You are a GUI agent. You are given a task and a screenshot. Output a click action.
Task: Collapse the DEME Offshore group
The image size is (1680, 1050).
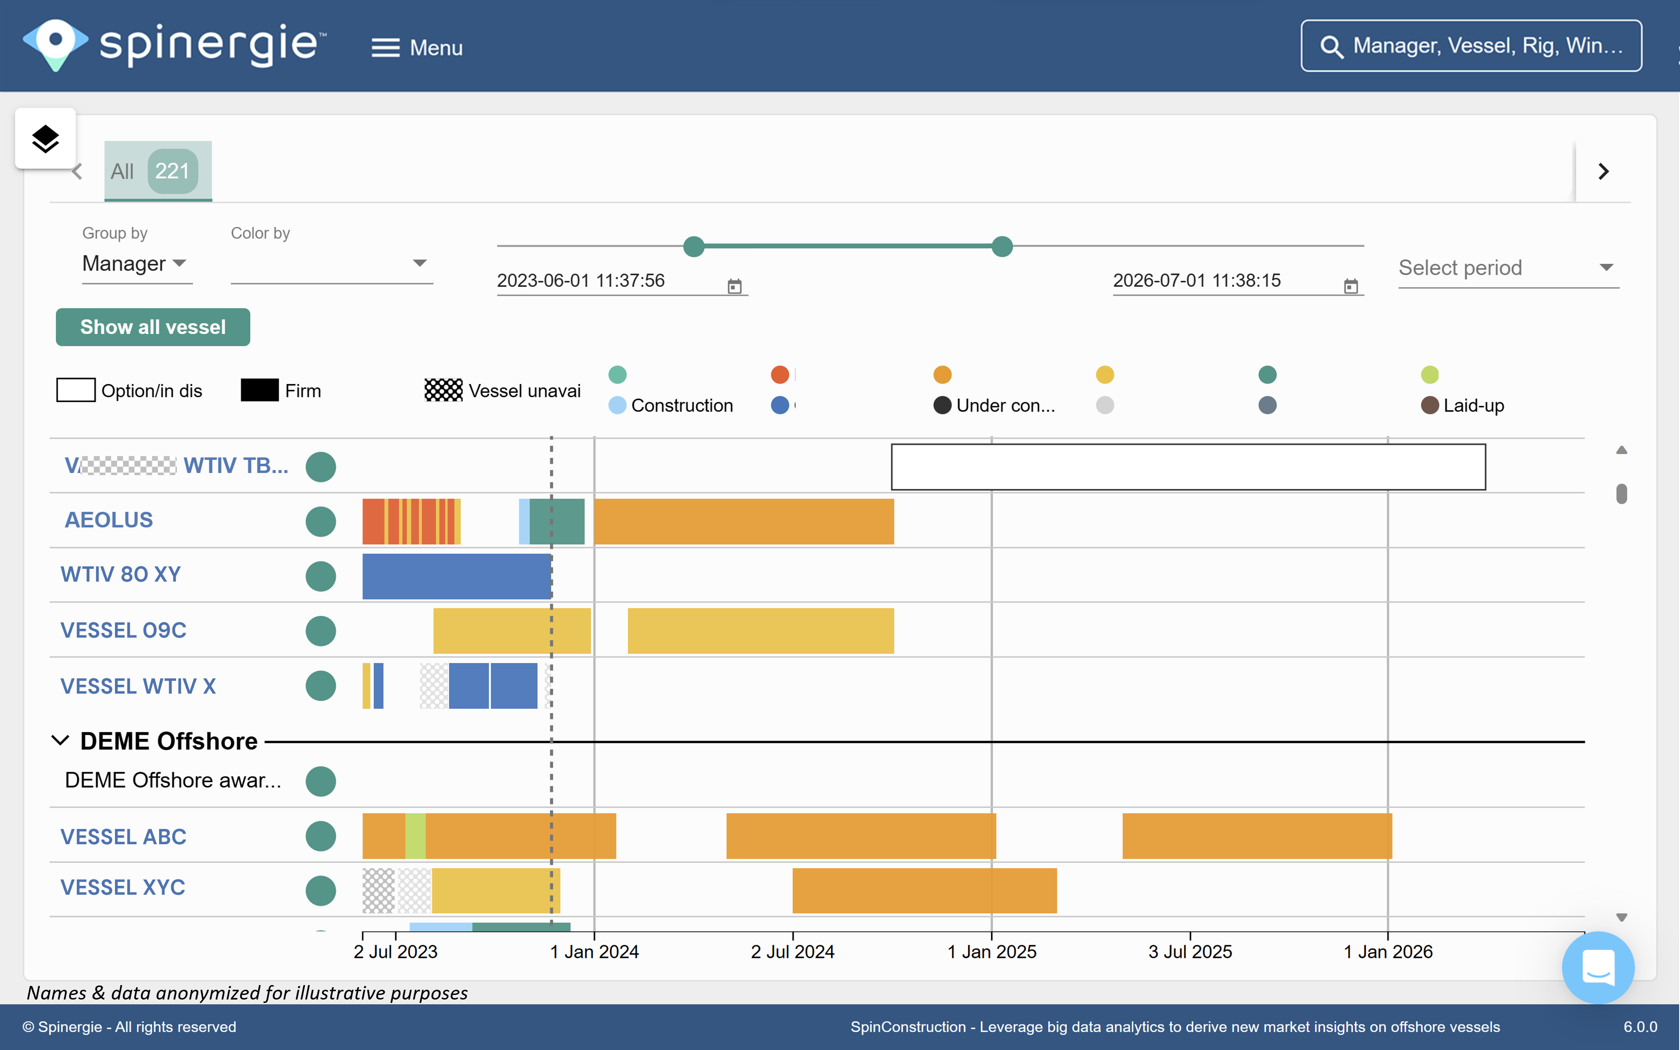[60, 740]
